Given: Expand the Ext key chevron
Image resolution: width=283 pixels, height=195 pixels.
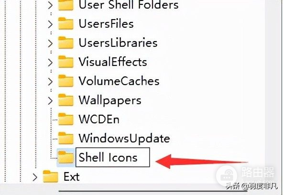Looking at the screenshot, I should 35,177.
